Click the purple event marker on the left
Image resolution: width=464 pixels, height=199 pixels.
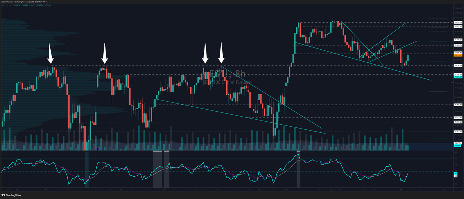pos(97,148)
